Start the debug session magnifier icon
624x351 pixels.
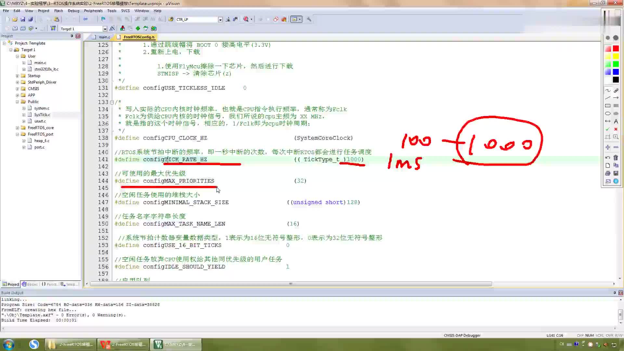(x=246, y=19)
